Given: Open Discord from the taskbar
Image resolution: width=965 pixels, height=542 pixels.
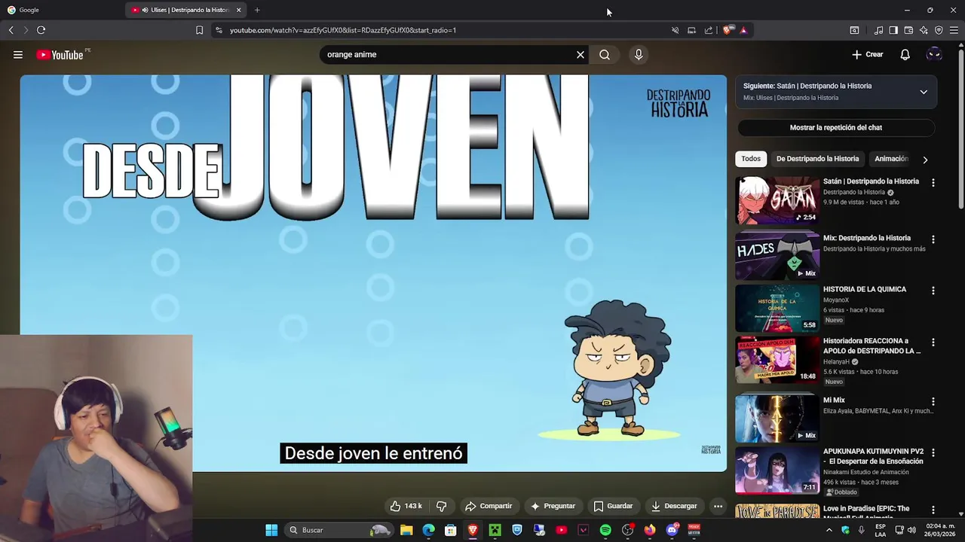Looking at the screenshot, I should pos(672,530).
